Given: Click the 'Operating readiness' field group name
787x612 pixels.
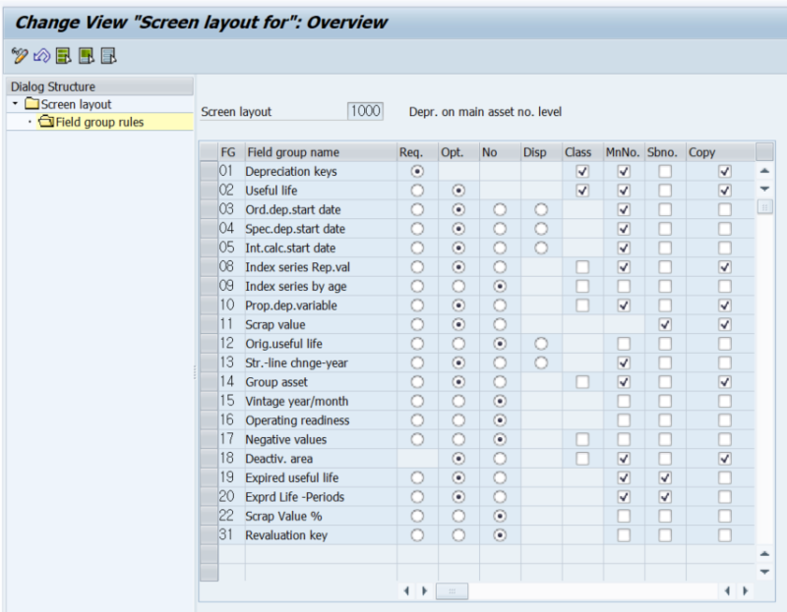Looking at the screenshot, I should [x=297, y=420].
